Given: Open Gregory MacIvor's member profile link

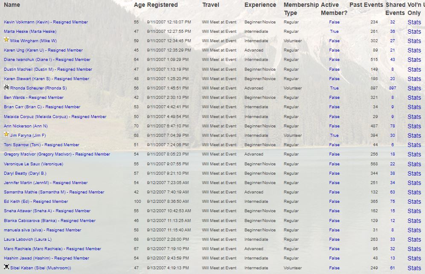Looking at the screenshot, I should [57, 154].
